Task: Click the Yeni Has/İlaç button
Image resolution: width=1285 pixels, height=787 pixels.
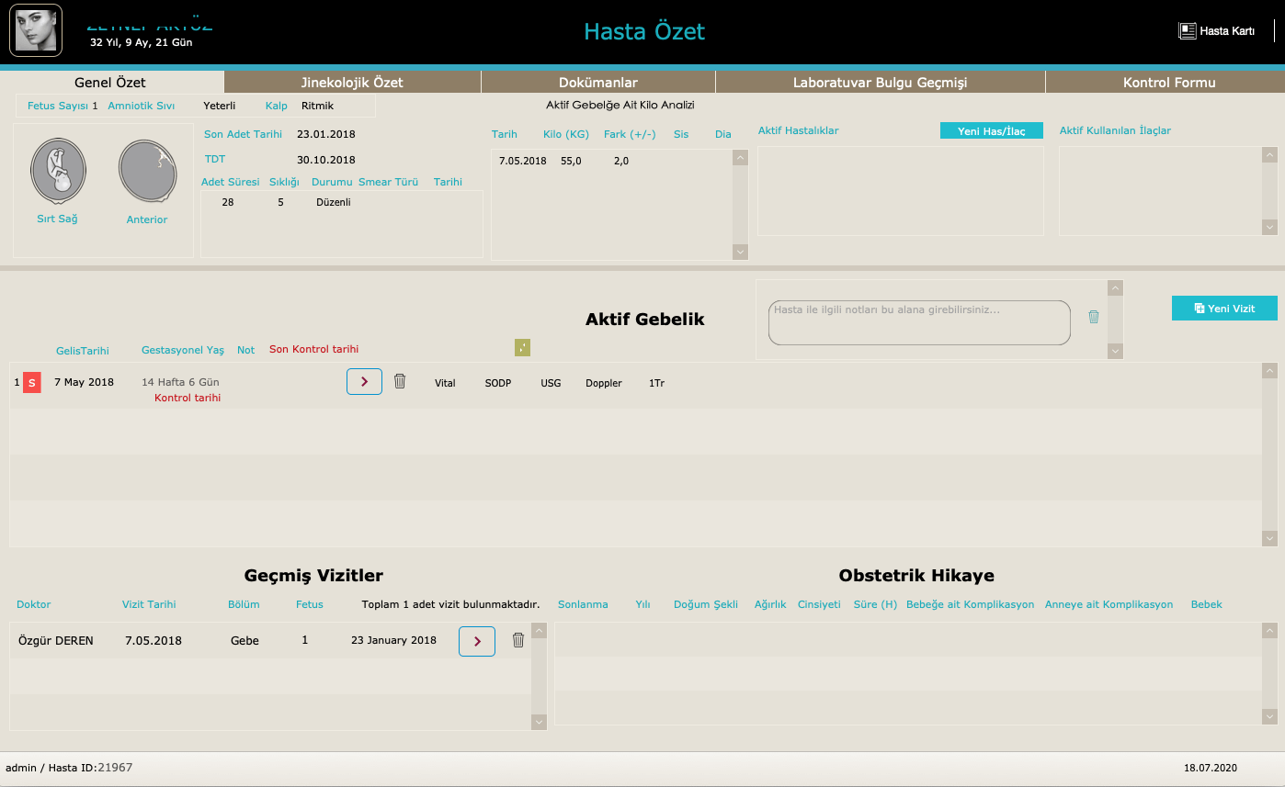Action: click(x=992, y=131)
